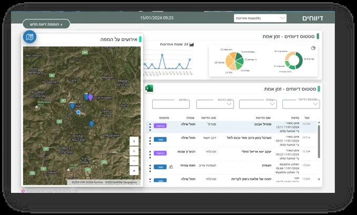Click the blue location dot on the map
This screenshot has width=357, height=215.
click(x=78, y=112)
